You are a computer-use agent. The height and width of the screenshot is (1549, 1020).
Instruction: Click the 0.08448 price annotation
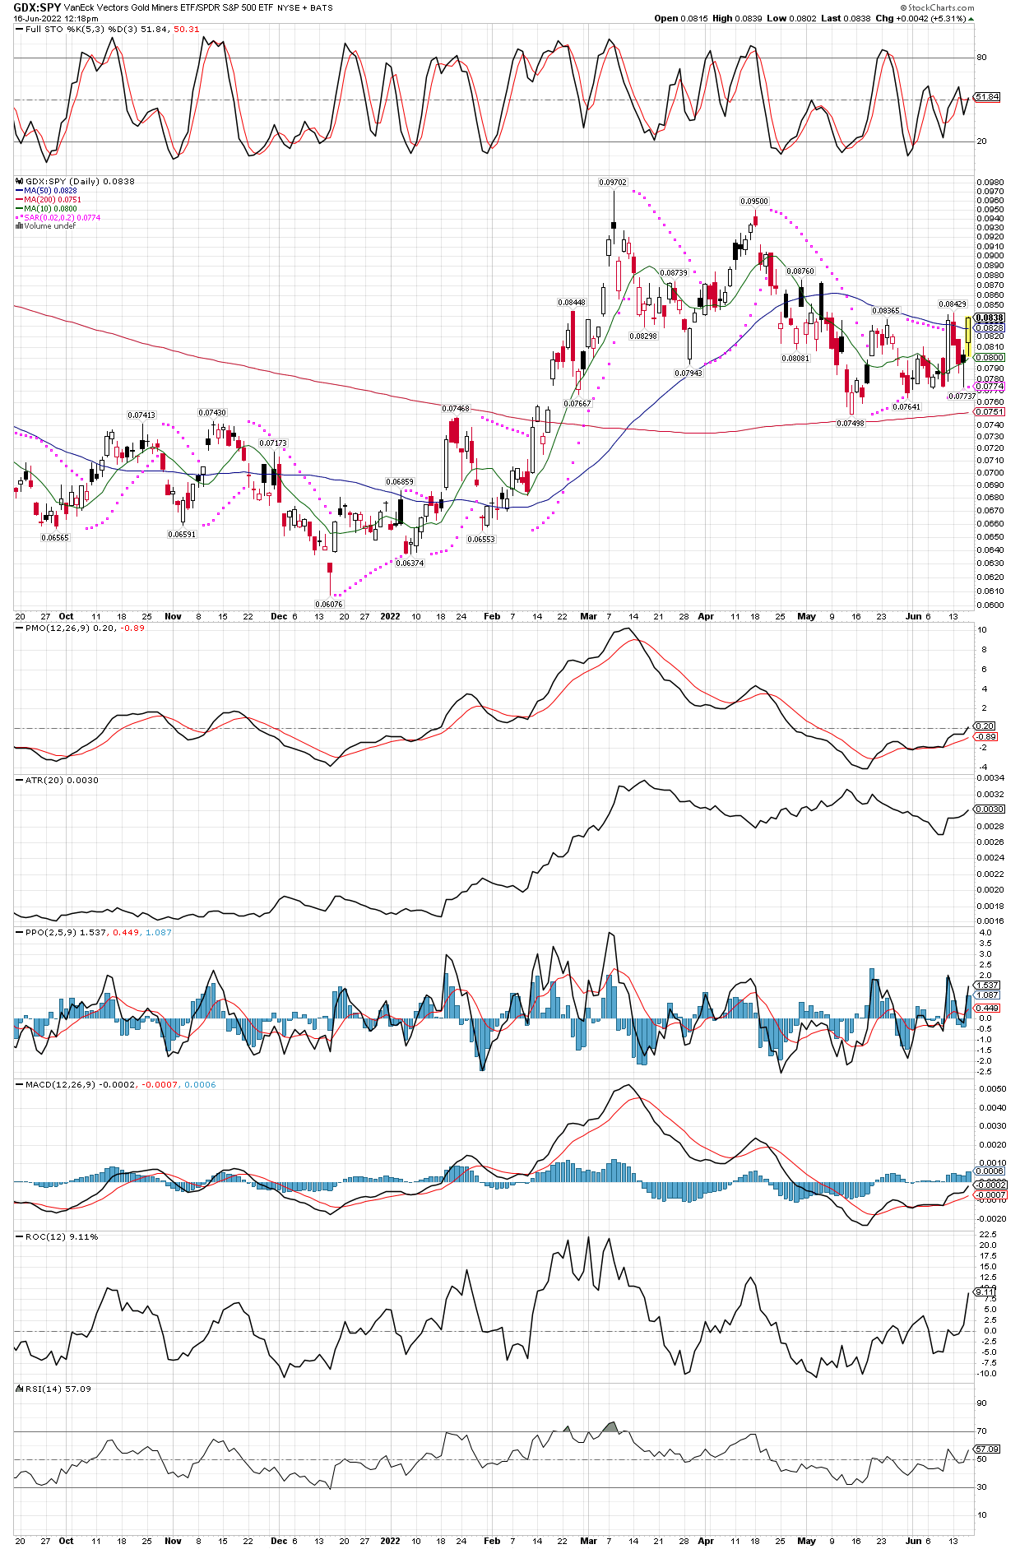(x=572, y=303)
